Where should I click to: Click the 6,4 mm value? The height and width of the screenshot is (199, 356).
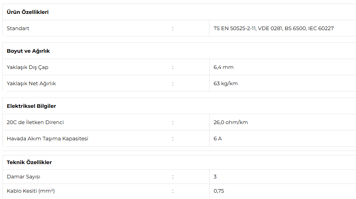223,67
